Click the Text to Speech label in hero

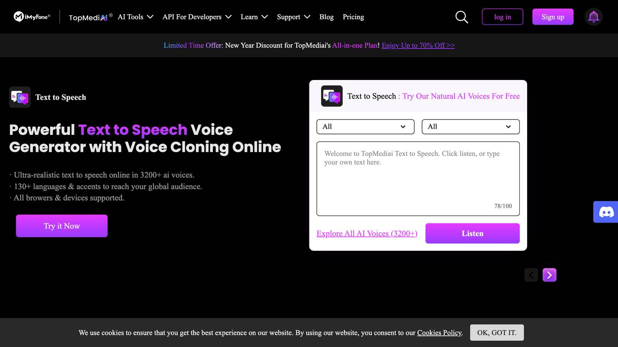tap(60, 97)
